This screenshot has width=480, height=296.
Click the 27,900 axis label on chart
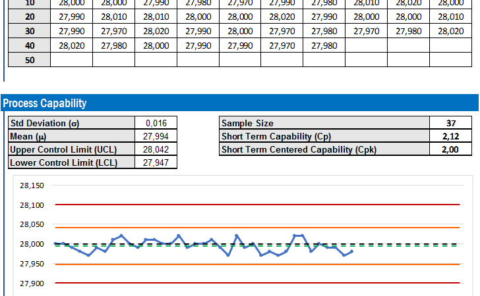(x=32, y=284)
